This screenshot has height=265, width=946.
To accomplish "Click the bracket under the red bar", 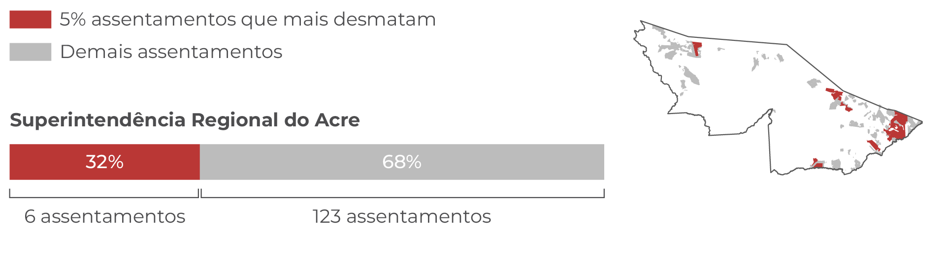I will tap(104, 193).
